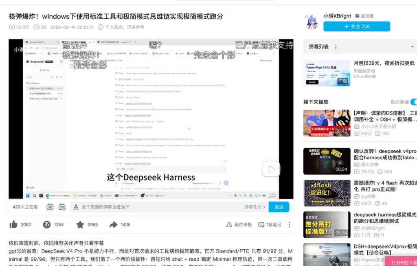
Task: Click description line 依旧雷霆封面
Action: (x=56, y=243)
